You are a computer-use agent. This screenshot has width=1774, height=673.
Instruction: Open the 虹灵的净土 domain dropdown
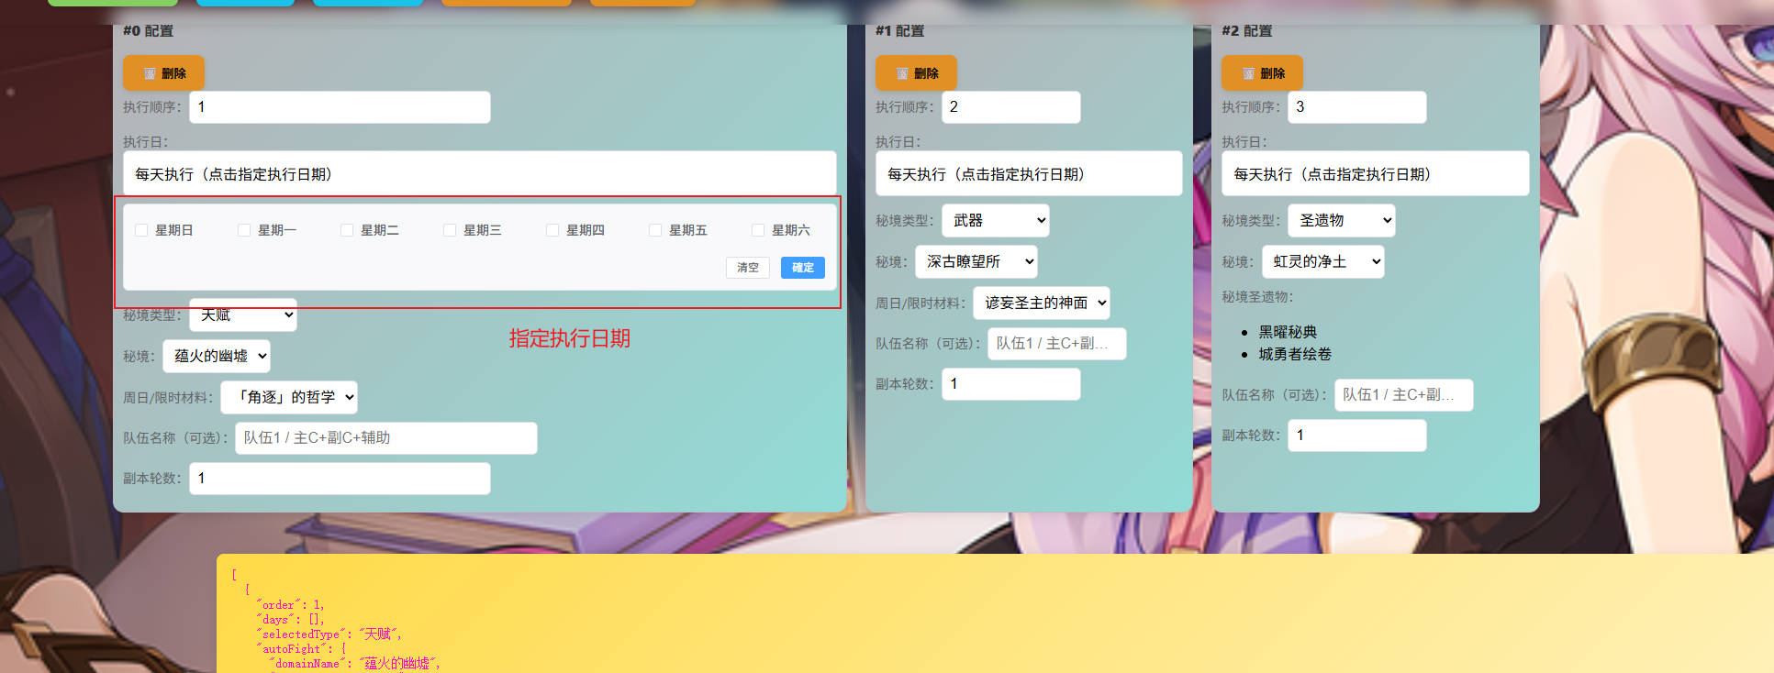(1322, 261)
